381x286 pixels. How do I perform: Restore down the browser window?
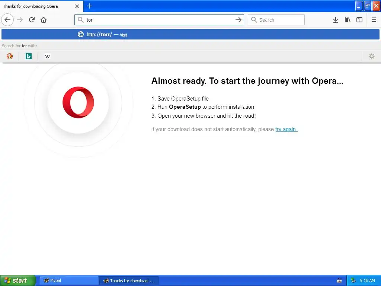point(368,6)
